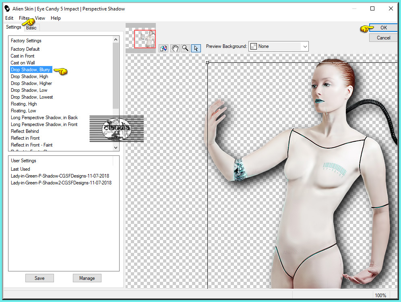Screen dimensions: 401x302
Task: Click the factory settings list scrollbar thumb
Action: pos(116,76)
